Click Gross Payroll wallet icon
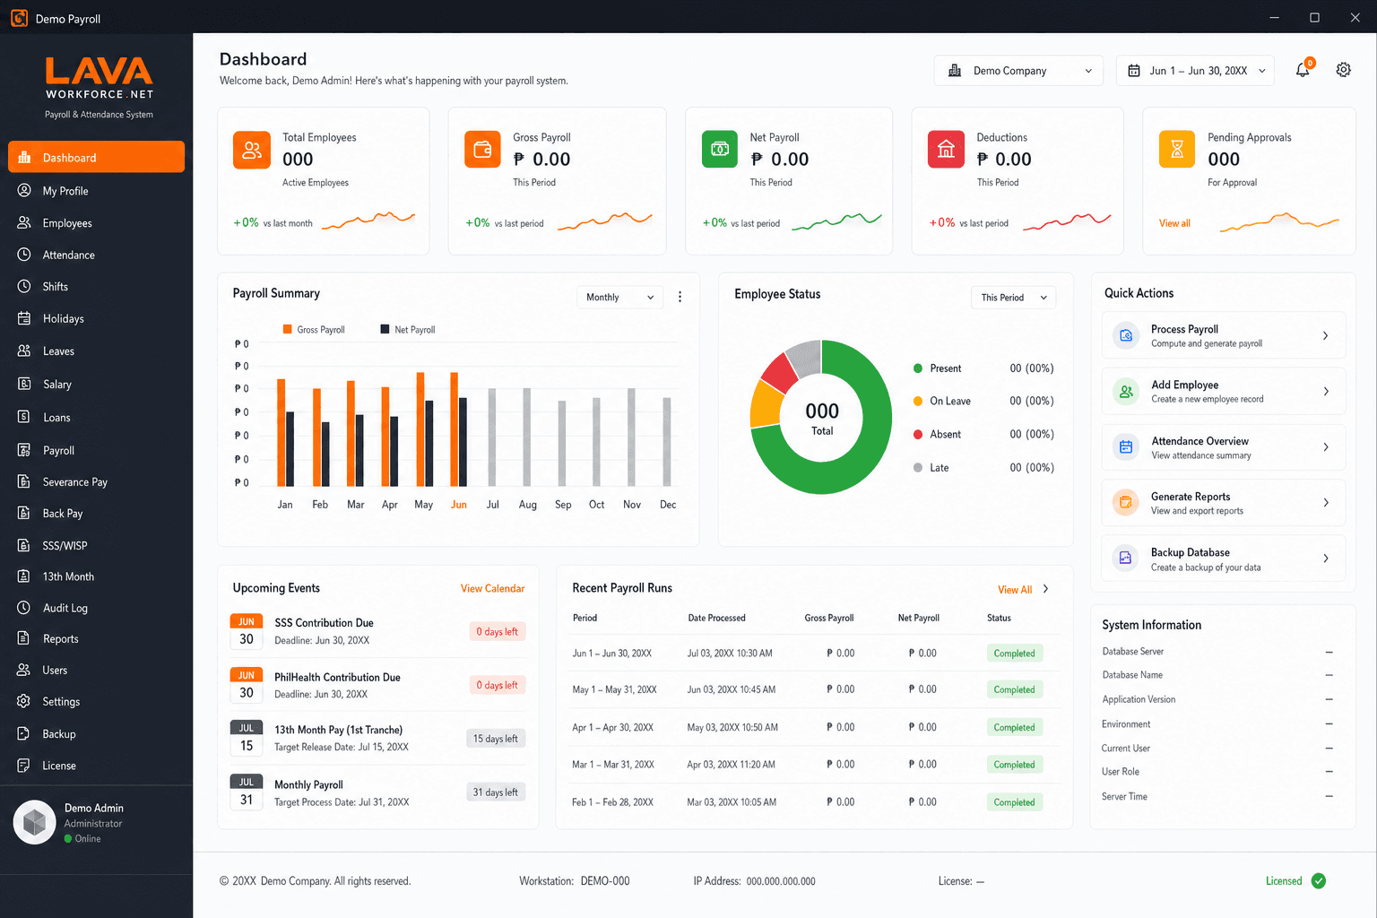 pos(482,150)
